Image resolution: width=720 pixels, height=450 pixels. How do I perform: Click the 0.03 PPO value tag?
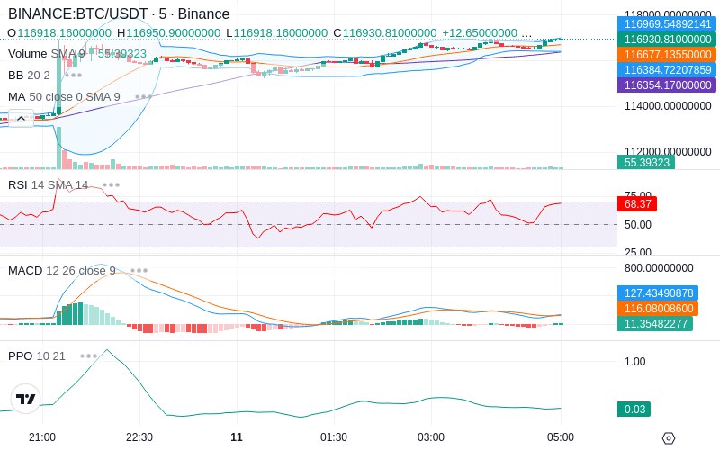[x=634, y=409]
